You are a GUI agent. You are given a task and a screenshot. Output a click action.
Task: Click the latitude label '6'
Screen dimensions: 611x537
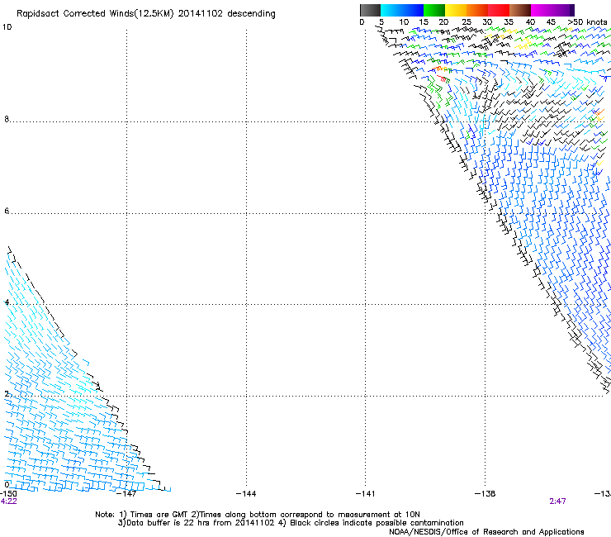7,211
